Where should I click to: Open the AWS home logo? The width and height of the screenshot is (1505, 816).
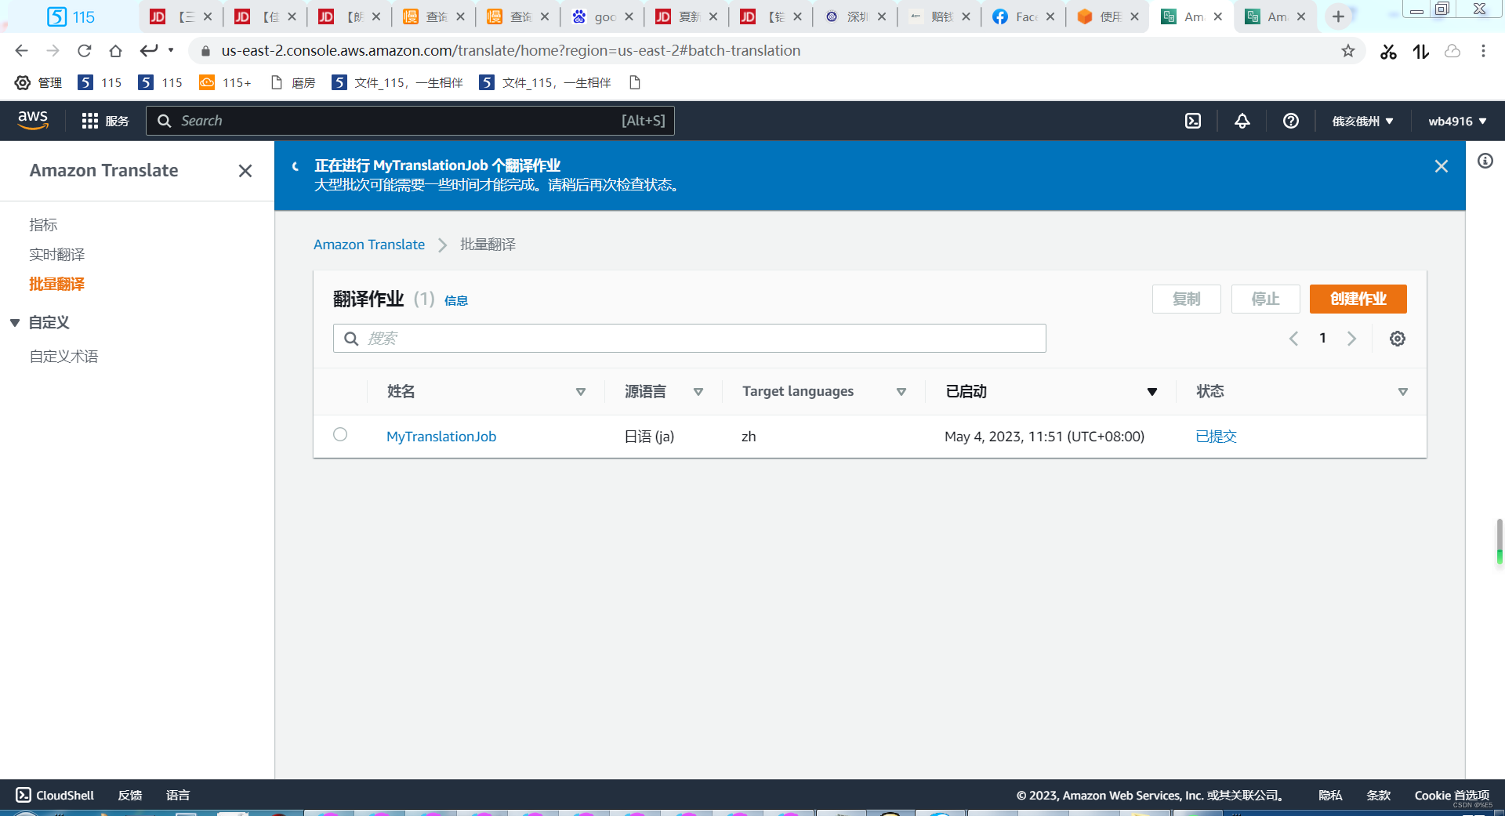point(33,120)
